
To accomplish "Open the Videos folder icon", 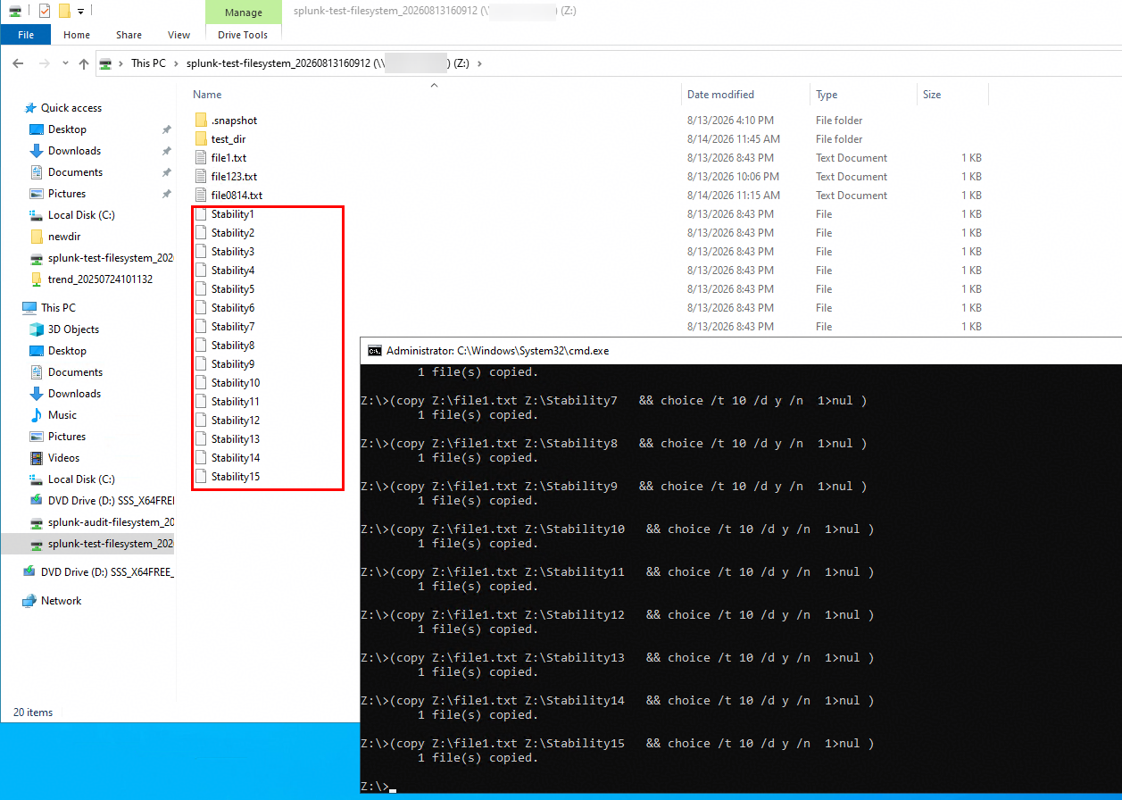I will tap(37, 458).
